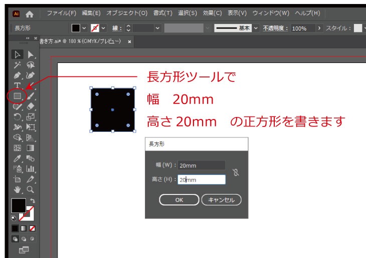Reset to default fill and stroke
The height and width of the screenshot is (258, 366).
click(x=14, y=218)
